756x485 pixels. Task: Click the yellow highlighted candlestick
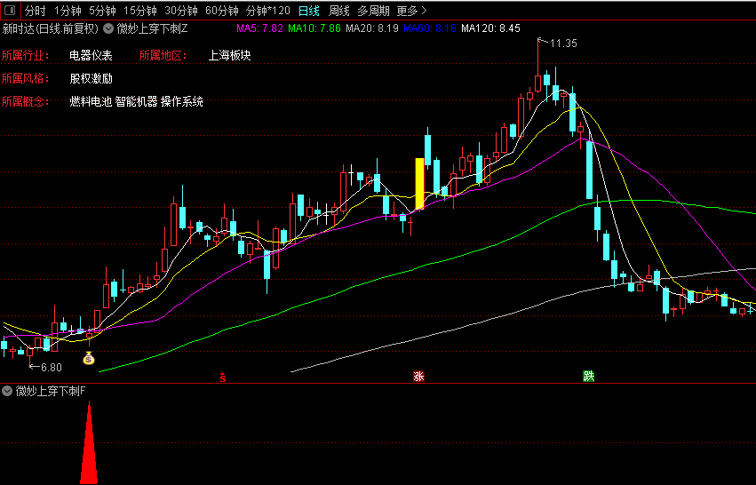[x=419, y=183]
